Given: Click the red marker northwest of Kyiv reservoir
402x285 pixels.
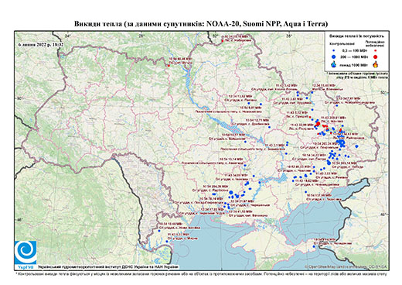Looking at the screenshot, I should (169, 66).
